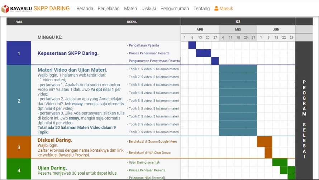This screenshot has width=319, height=180.
Task: Open the Beranda menu item
Action: pos(85,9)
